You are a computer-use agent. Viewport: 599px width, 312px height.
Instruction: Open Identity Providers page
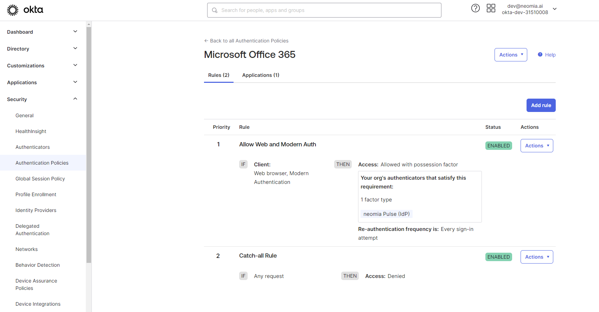point(36,210)
